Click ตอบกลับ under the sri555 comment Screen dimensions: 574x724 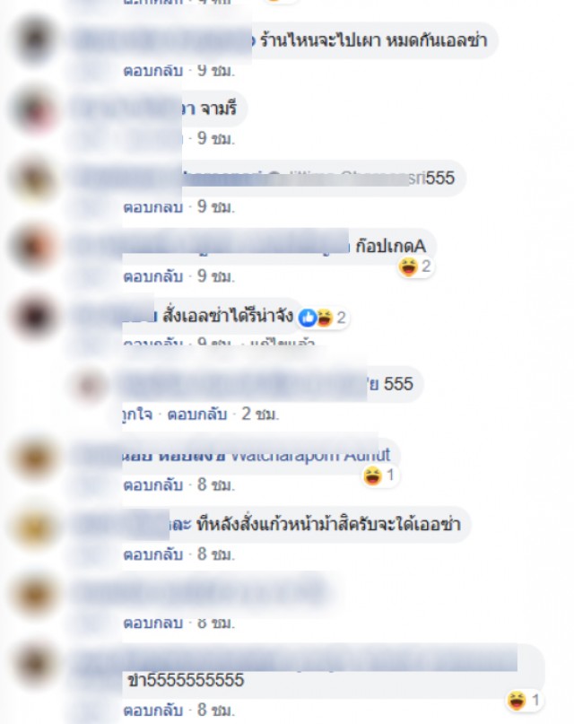pyautogui.click(x=153, y=207)
